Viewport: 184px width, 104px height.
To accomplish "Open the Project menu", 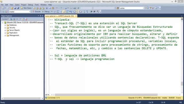I will coord(24,5).
